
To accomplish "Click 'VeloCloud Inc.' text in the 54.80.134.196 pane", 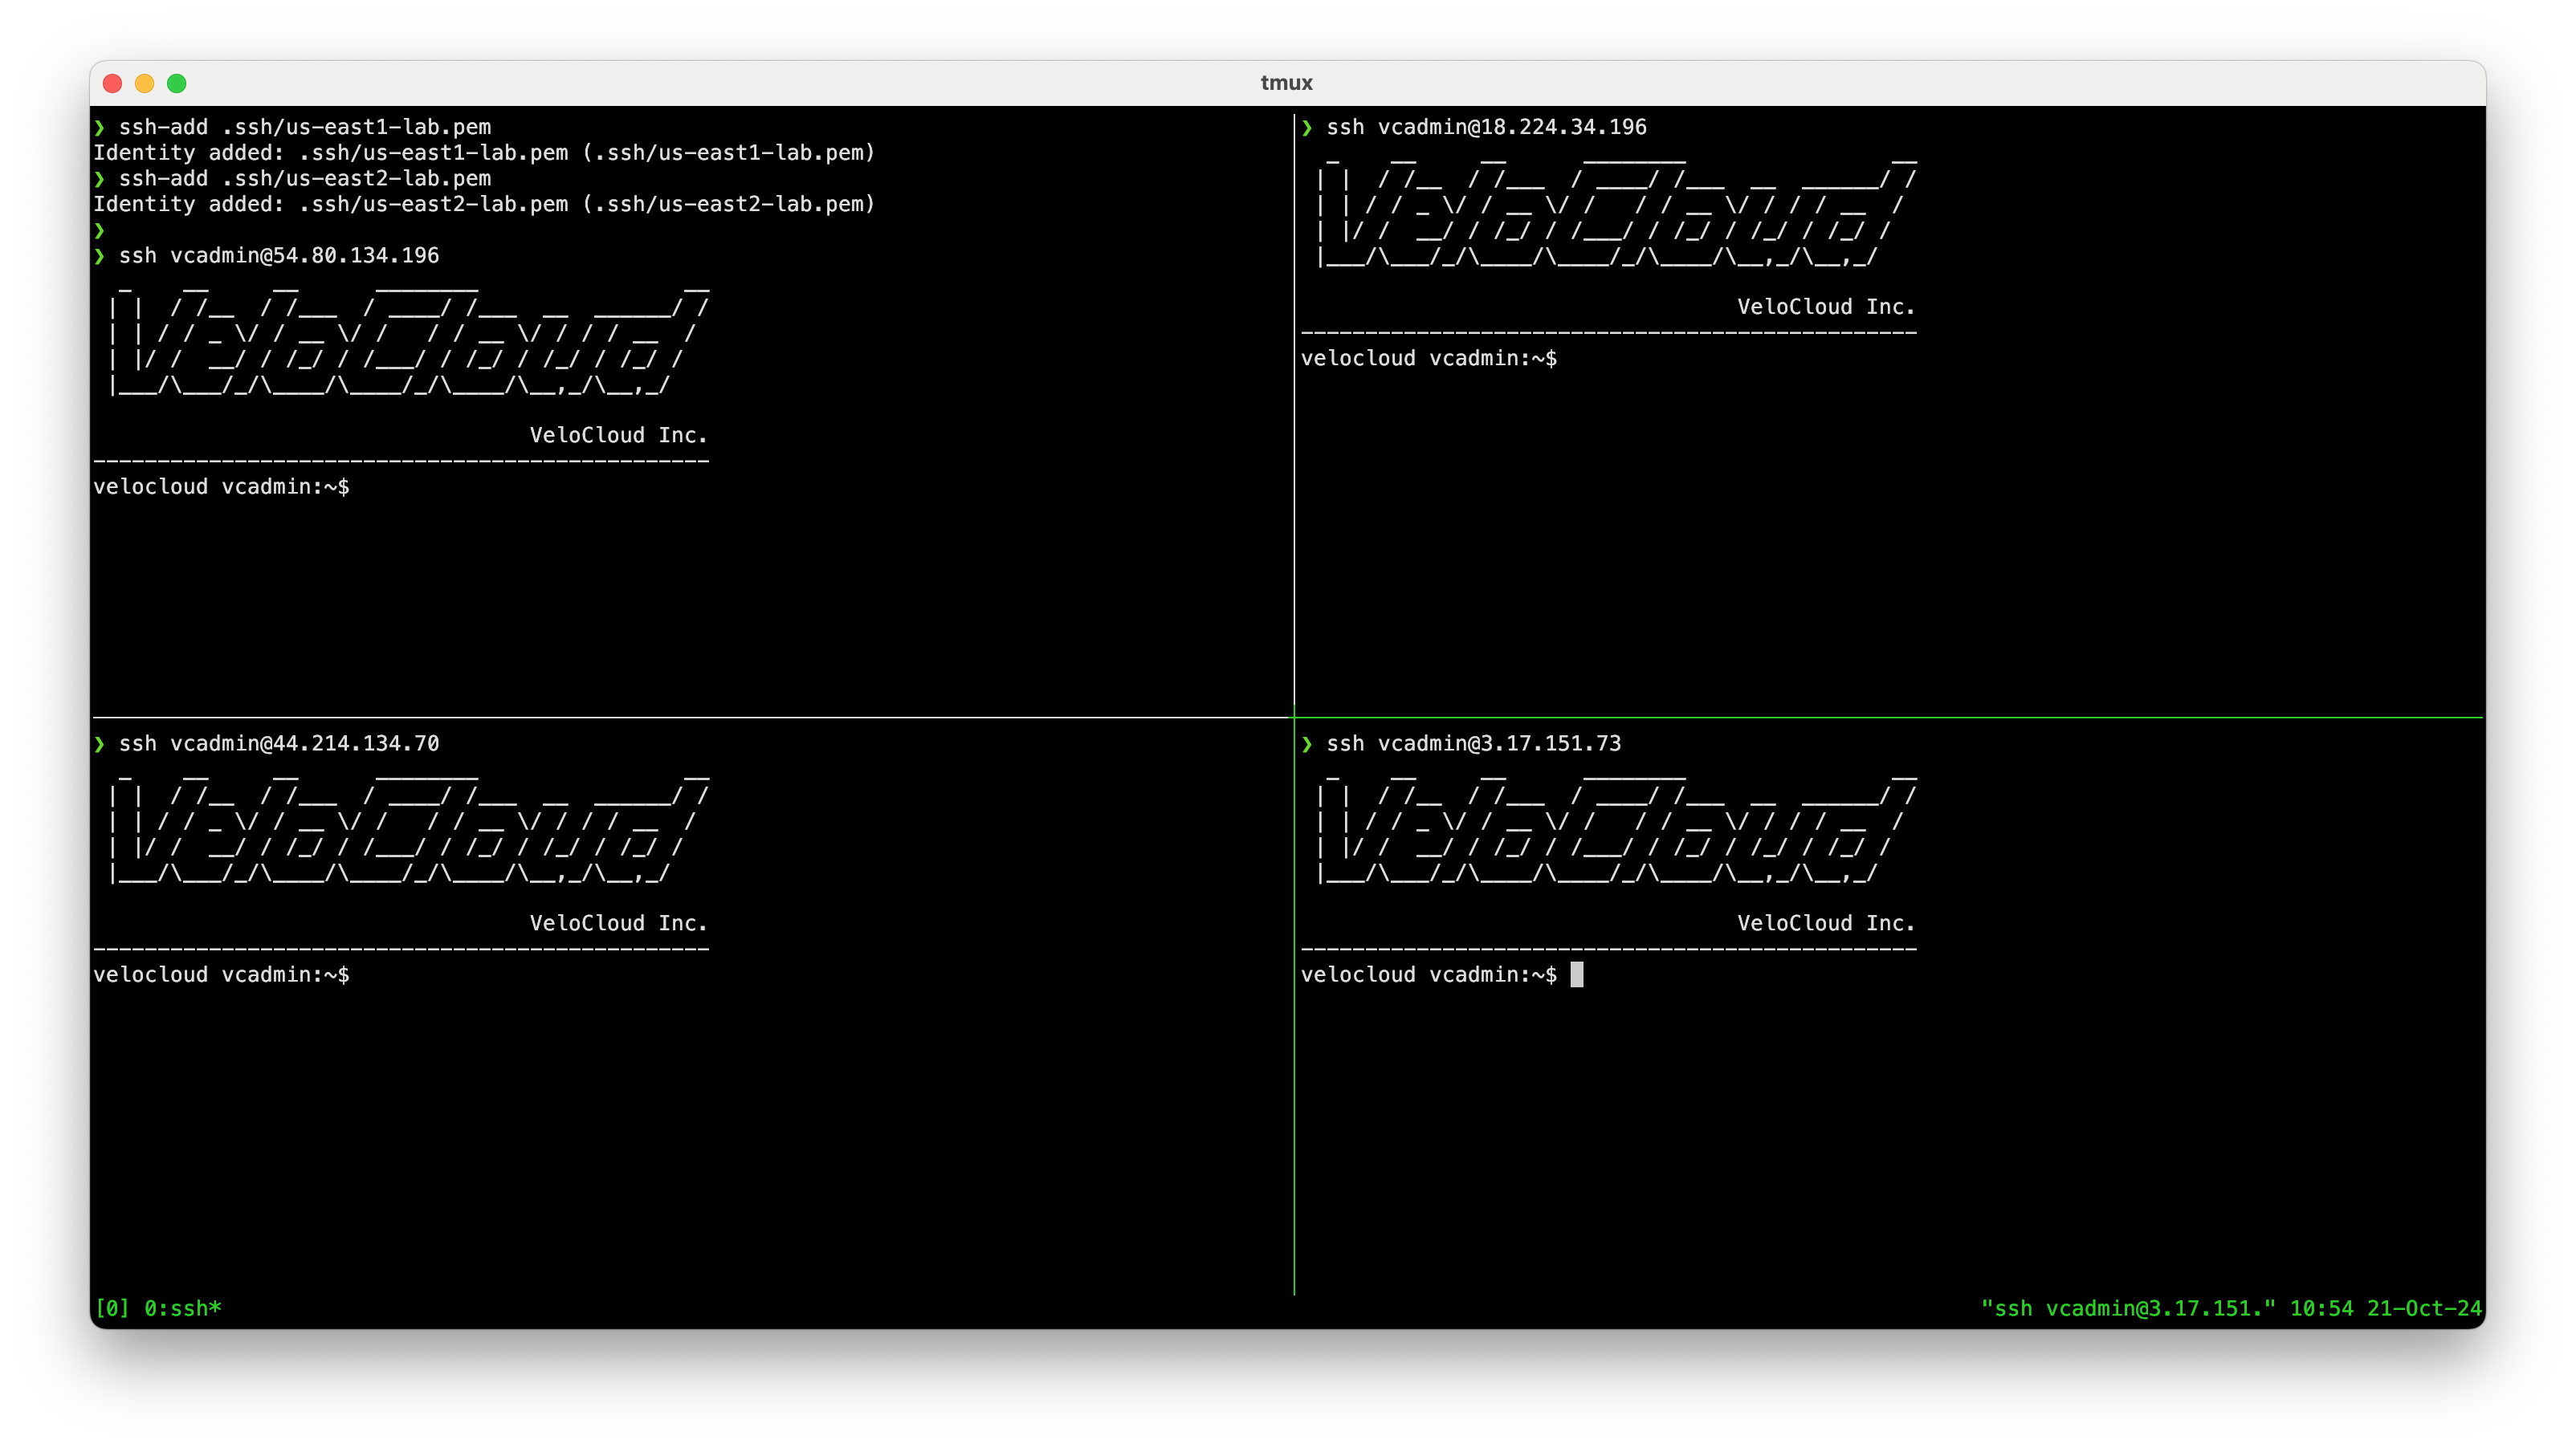I will (618, 436).
